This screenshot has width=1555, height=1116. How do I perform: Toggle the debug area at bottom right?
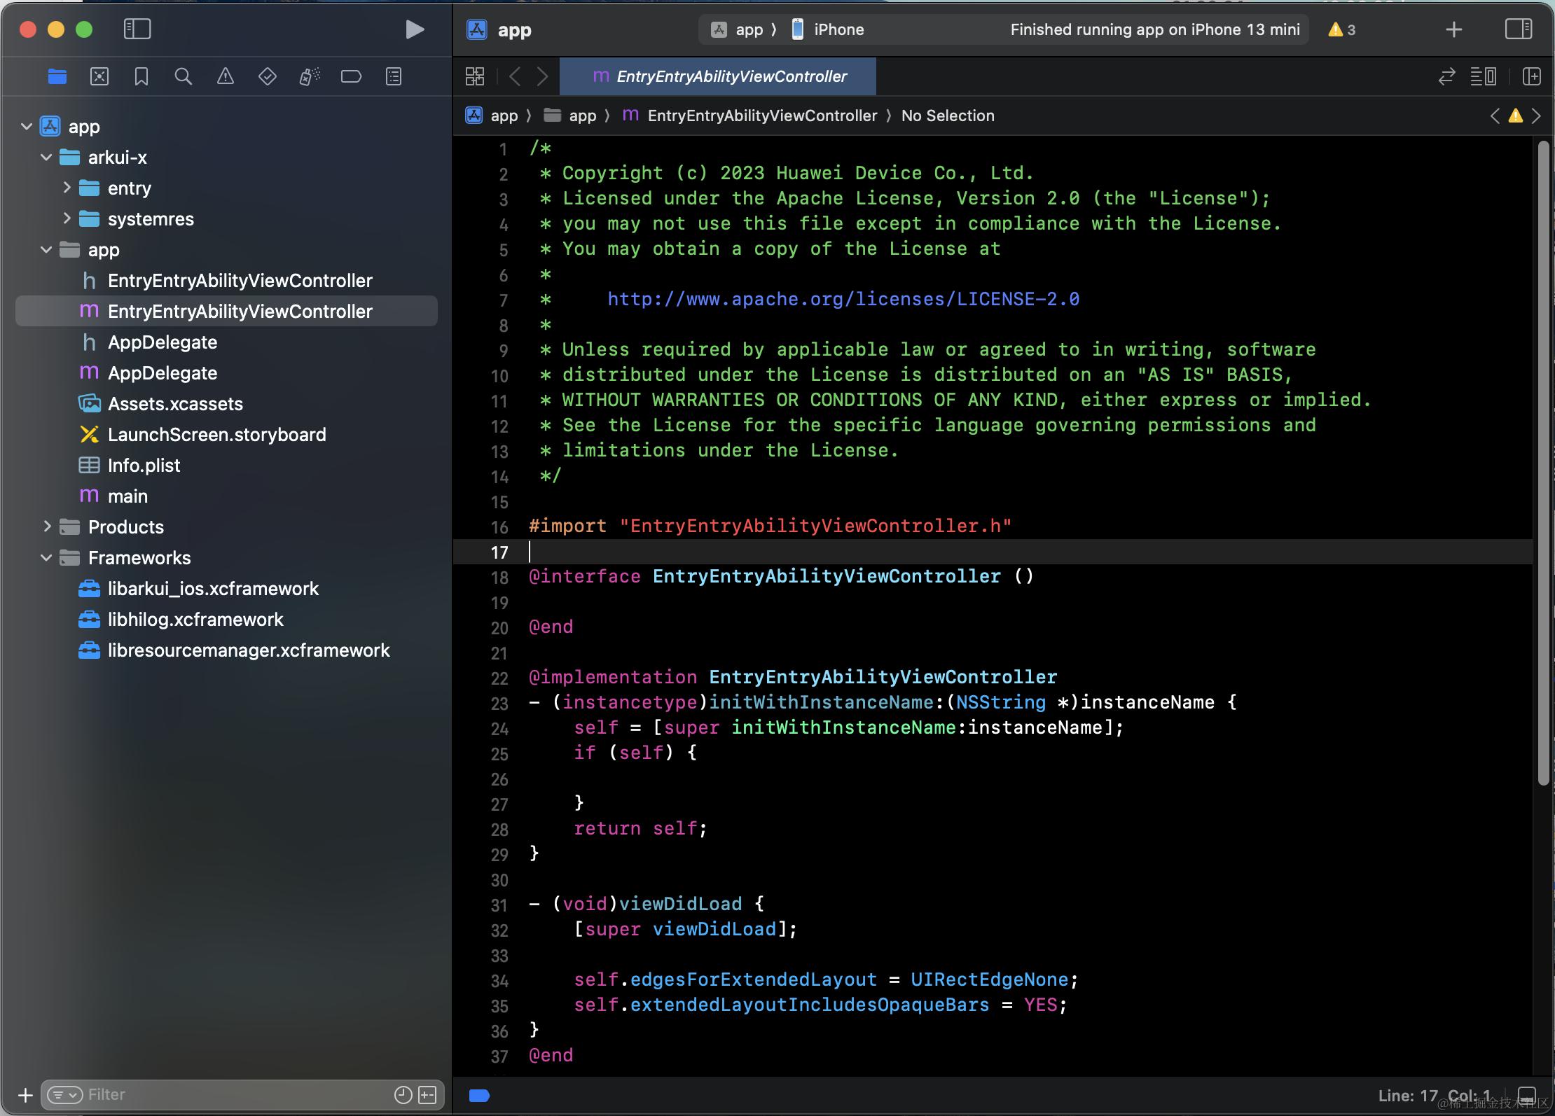pos(1526,1095)
